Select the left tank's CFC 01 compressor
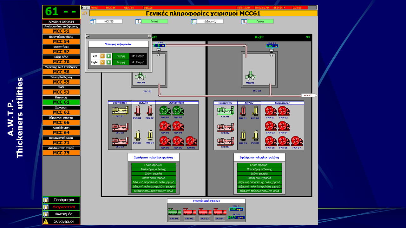 pos(120,111)
